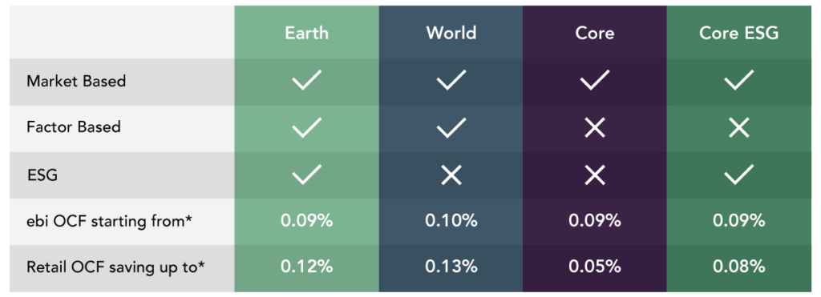Image resolution: width=821 pixels, height=297 pixels.
Task: Click the Earth ESG checkmark
Action: point(307,175)
